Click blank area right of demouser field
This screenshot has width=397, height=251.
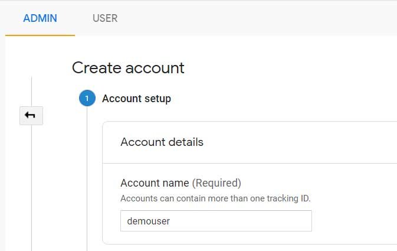tap(354, 221)
